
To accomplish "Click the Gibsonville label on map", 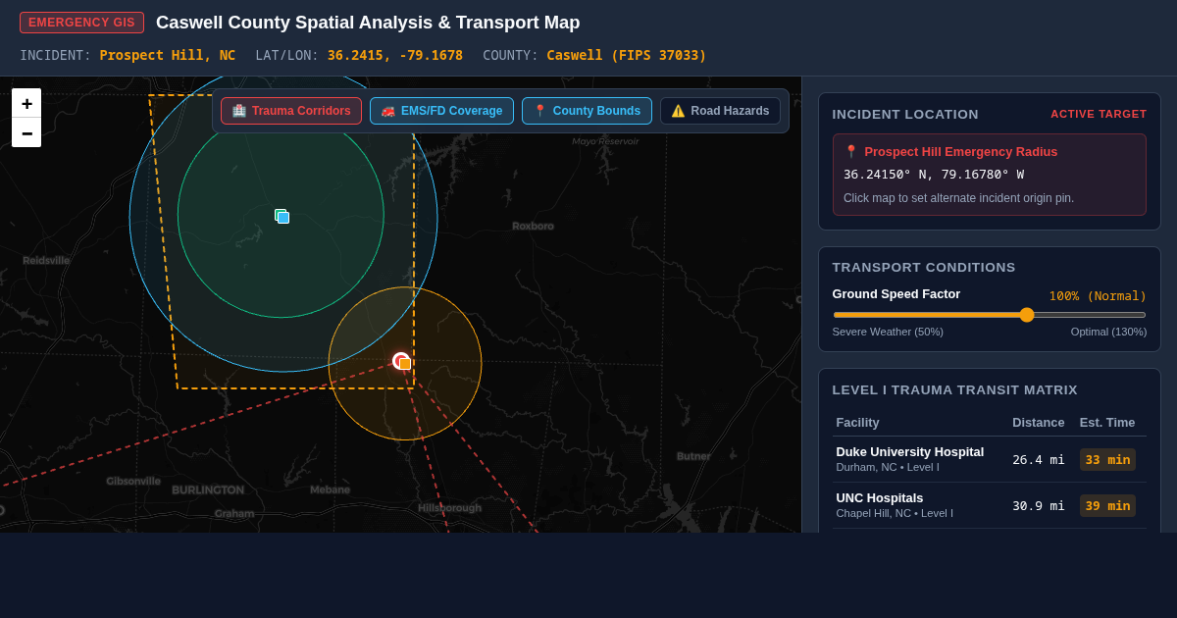I will click(x=133, y=481).
